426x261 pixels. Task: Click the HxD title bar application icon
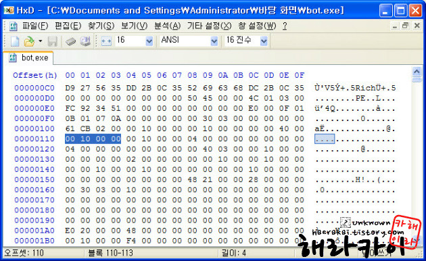(9, 10)
